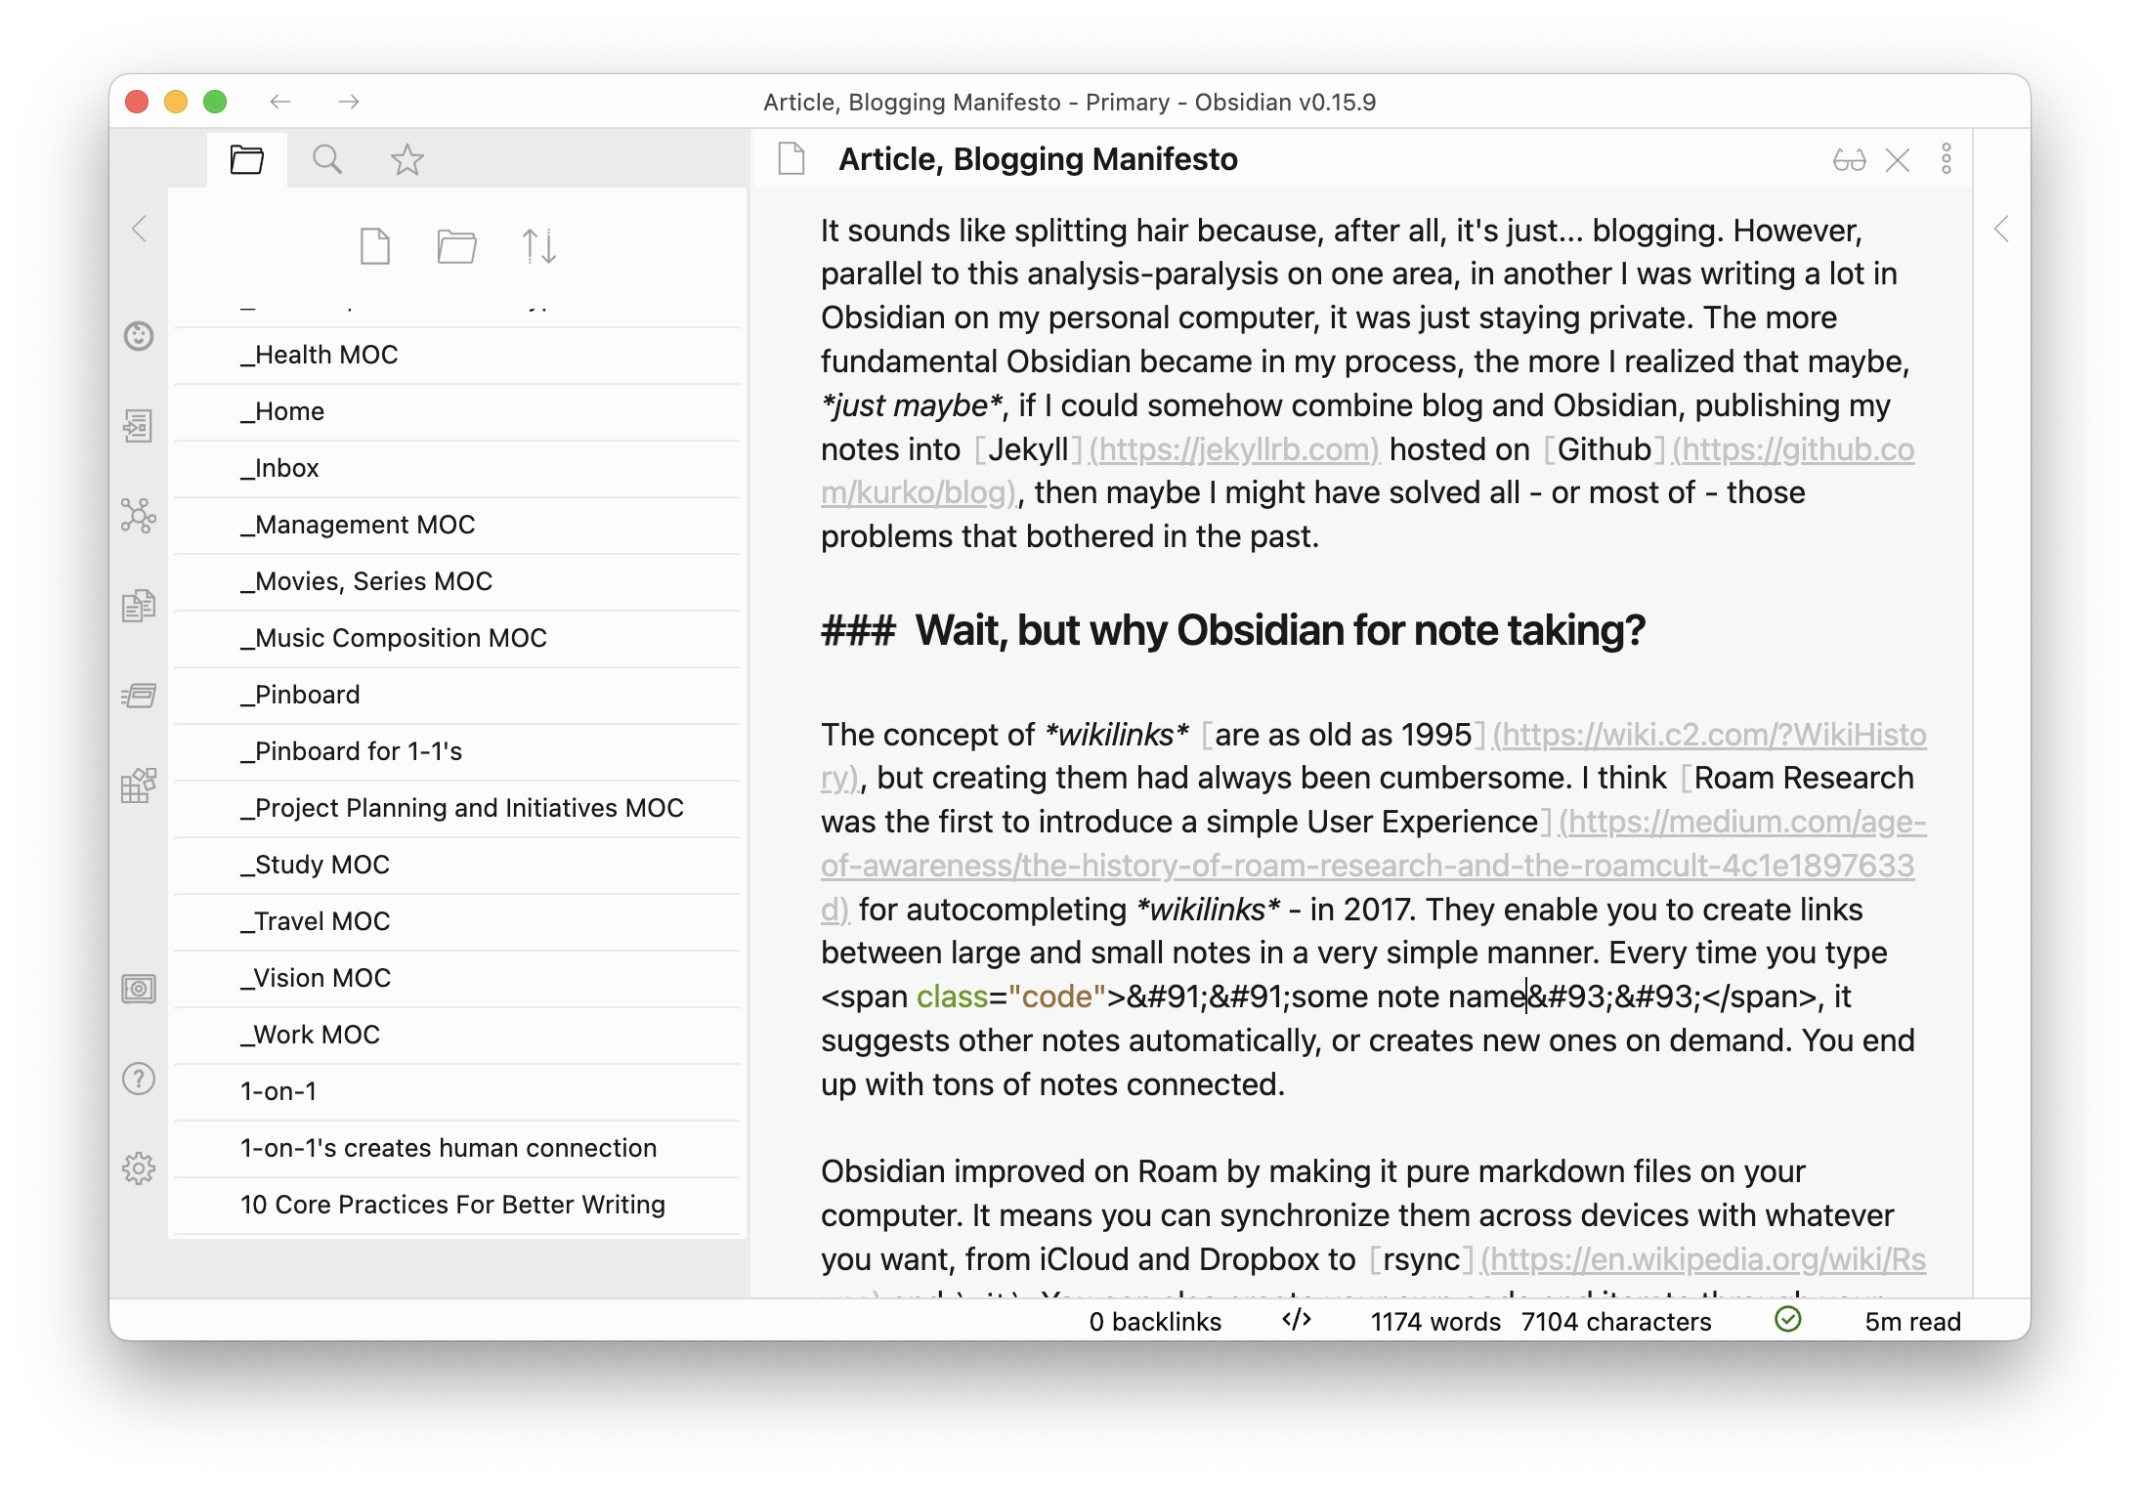Click the stacked cards ribbon icon
Viewport: 2140px width, 1485px height.
139,696
